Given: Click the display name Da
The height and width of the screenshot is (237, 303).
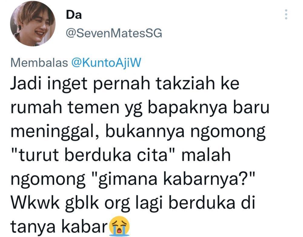Looking at the screenshot, I should click(x=74, y=15).
